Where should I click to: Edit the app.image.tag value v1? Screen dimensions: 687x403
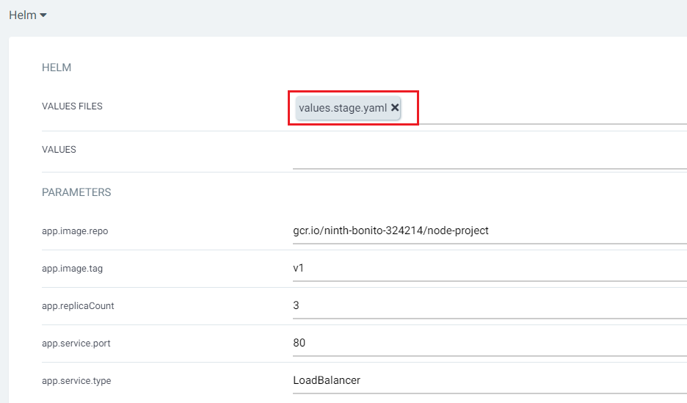[489, 268]
